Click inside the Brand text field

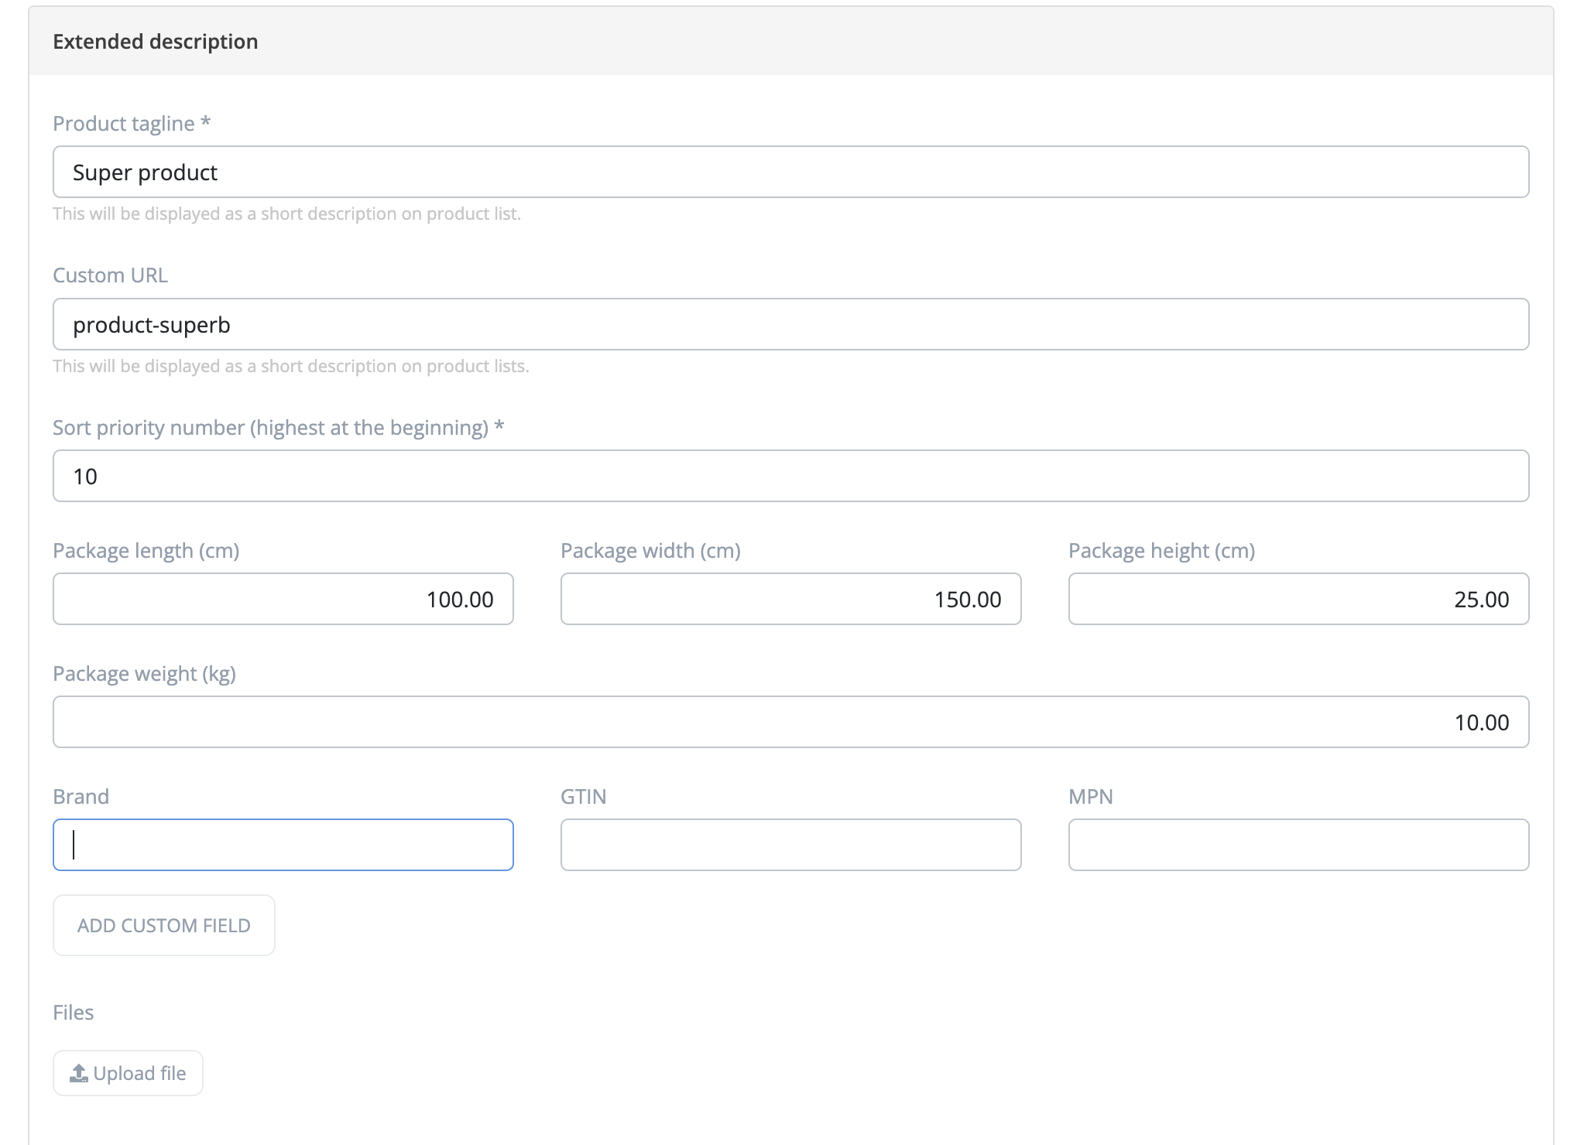(x=283, y=845)
